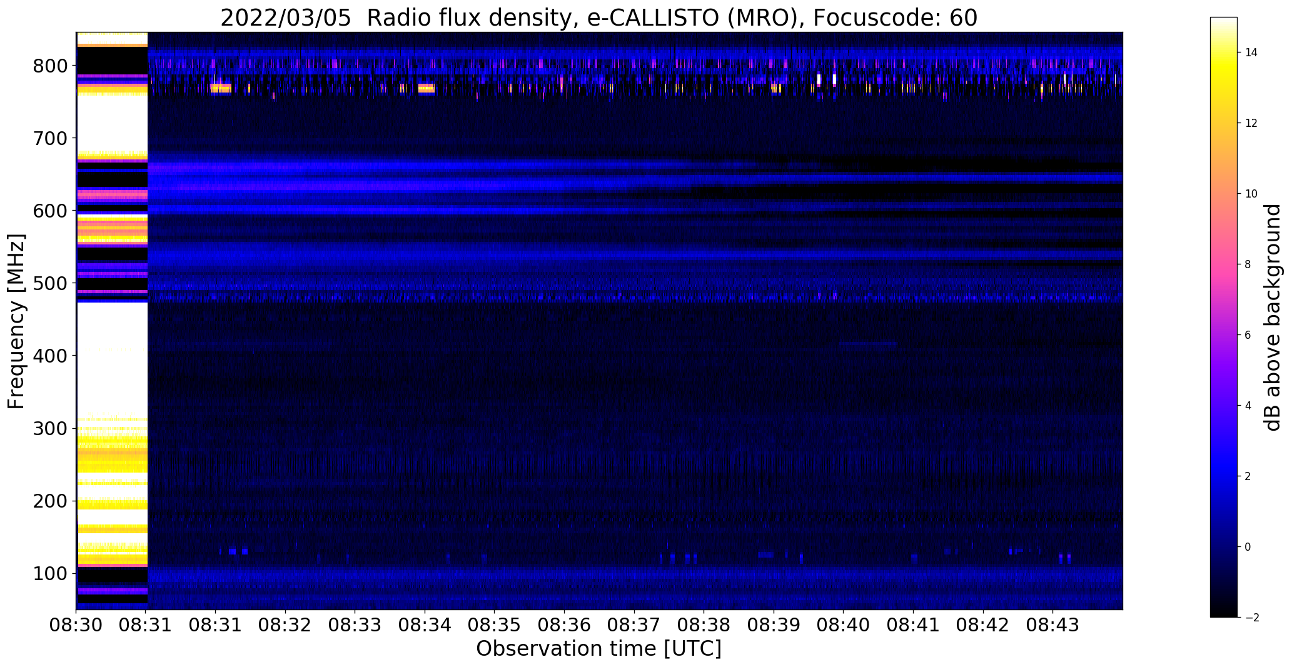Click the 200 frequency tick label

(49, 501)
